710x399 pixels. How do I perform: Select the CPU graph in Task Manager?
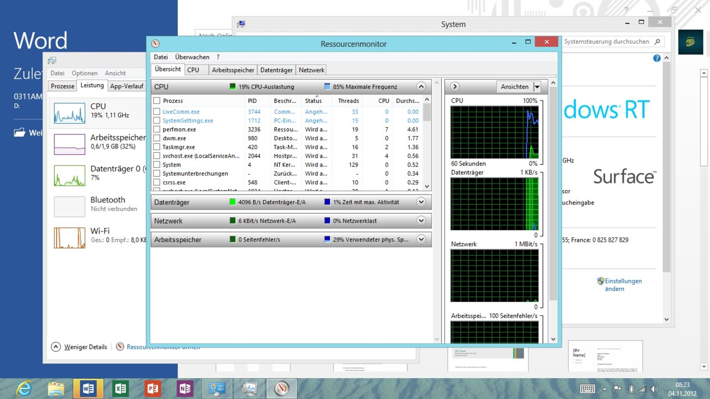(69, 113)
